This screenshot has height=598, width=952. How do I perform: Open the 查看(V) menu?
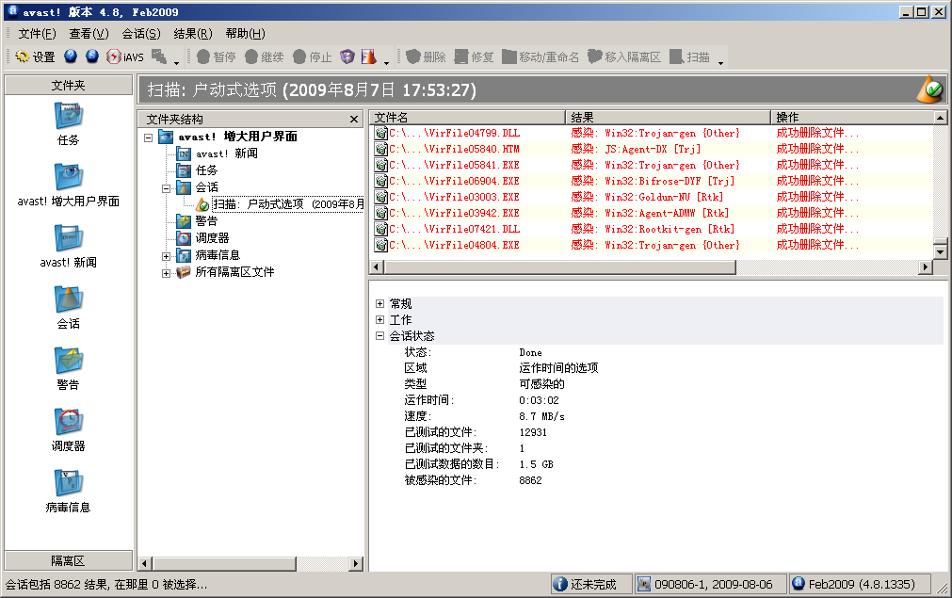coord(89,34)
